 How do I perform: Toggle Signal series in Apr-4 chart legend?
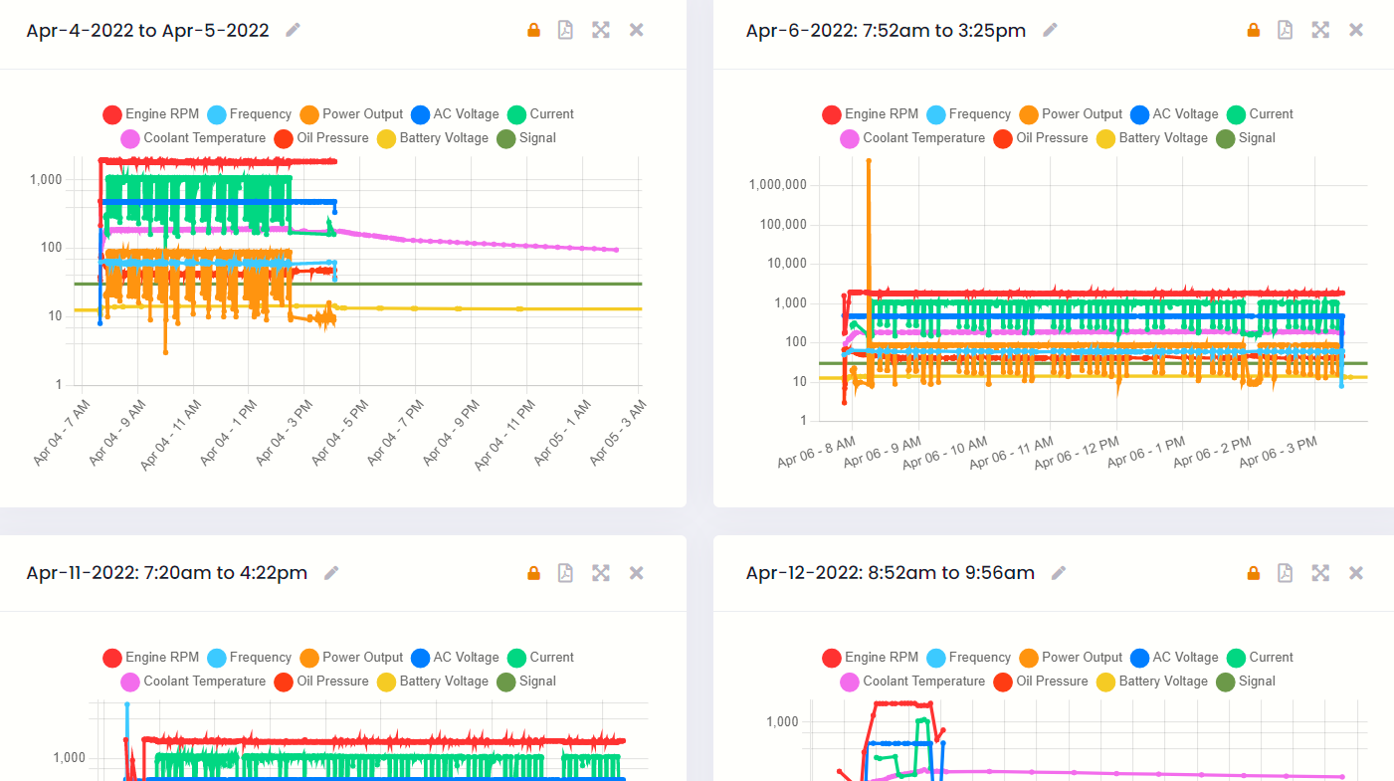526,138
